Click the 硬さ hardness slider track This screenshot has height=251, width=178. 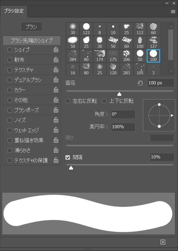(120, 146)
